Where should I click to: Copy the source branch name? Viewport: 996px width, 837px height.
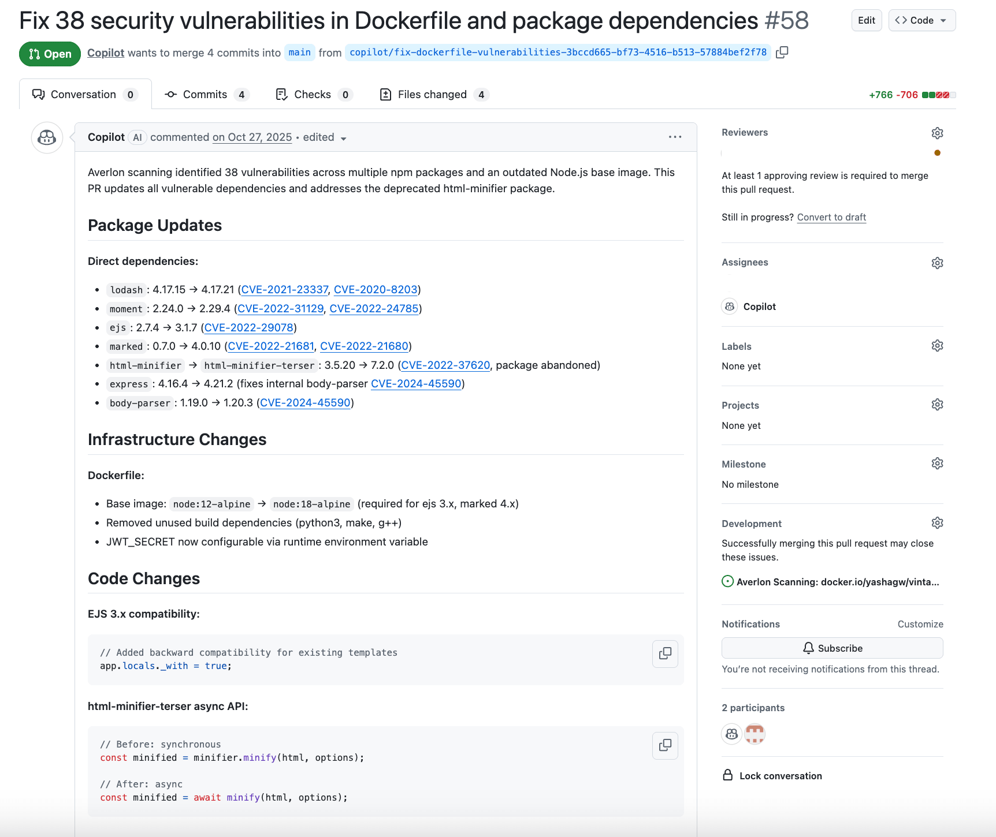tap(782, 52)
